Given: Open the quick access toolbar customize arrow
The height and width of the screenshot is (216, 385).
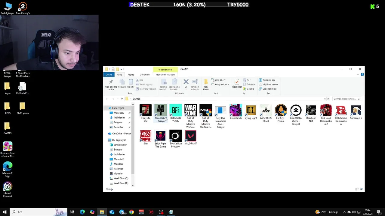Looking at the screenshot, I should coord(121,69).
